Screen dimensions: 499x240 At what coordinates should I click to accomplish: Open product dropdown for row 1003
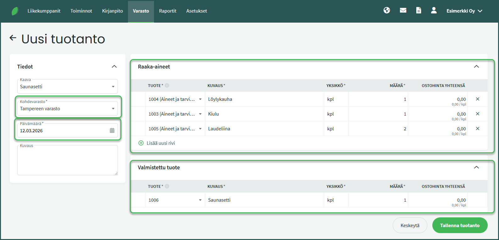tap(200, 114)
